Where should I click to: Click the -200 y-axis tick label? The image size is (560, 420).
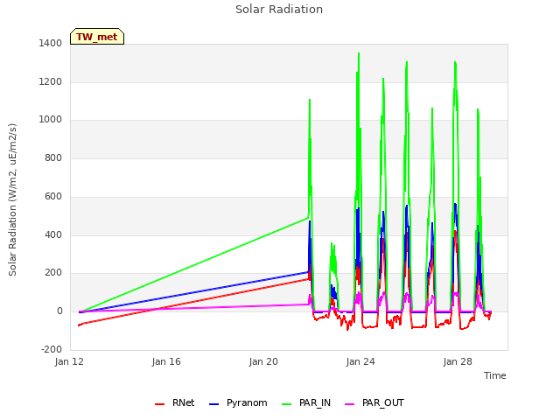[x=52, y=349]
